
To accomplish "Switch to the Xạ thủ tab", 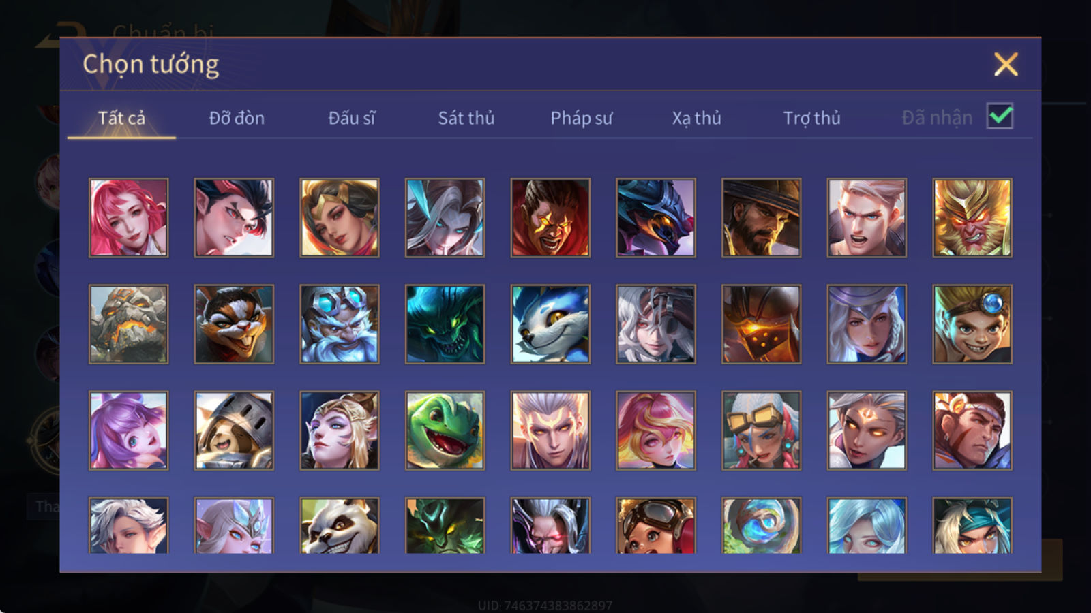I will click(x=696, y=118).
